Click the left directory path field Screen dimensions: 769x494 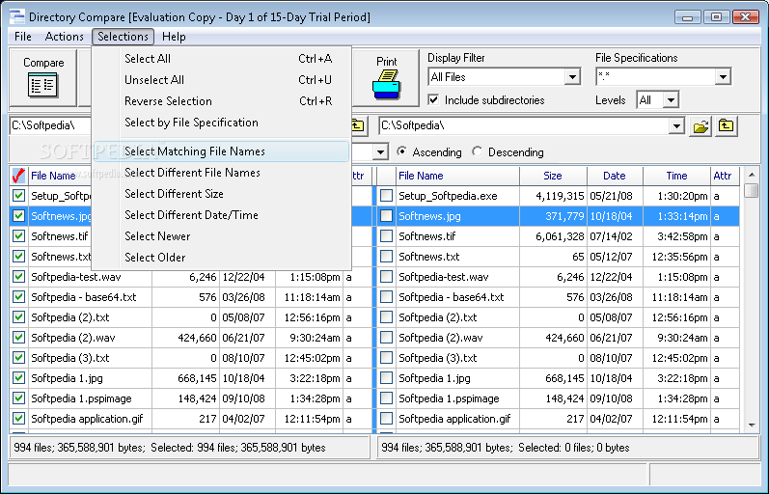pyautogui.click(x=50, y=125)
